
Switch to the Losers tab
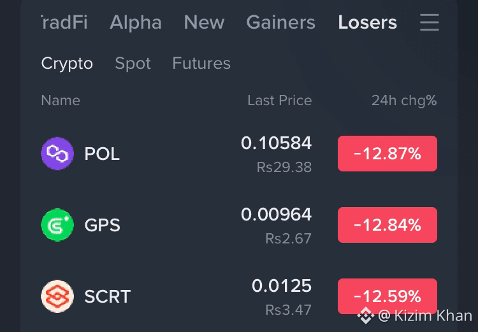(x=367, y=22)
